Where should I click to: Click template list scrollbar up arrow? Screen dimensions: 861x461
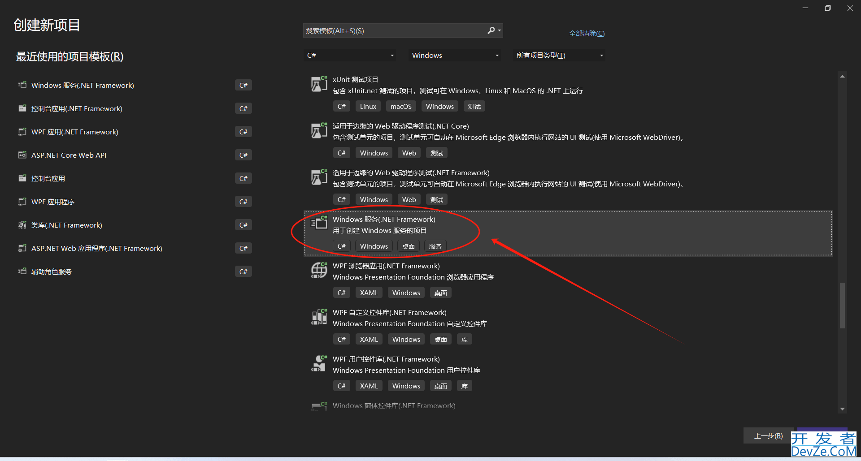[842, 77]
